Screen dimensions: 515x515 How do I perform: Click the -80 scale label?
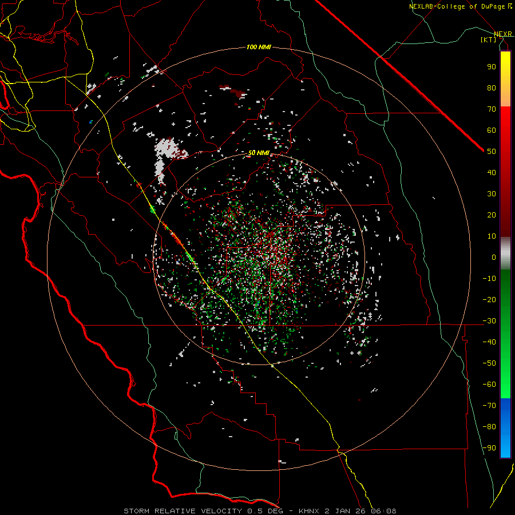[x=489, y=427]
